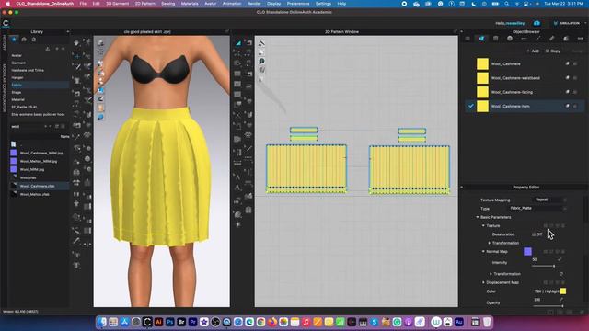Open the Avatar menu
The width and height of the screenshot is (589, 331).
pyautogui.click(x=211, y=4)
